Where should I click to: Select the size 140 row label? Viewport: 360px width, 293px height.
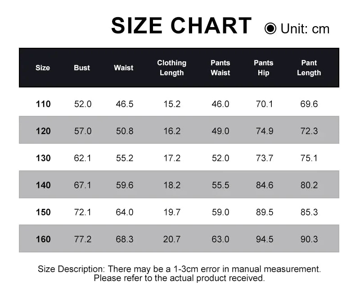(43, 185)
